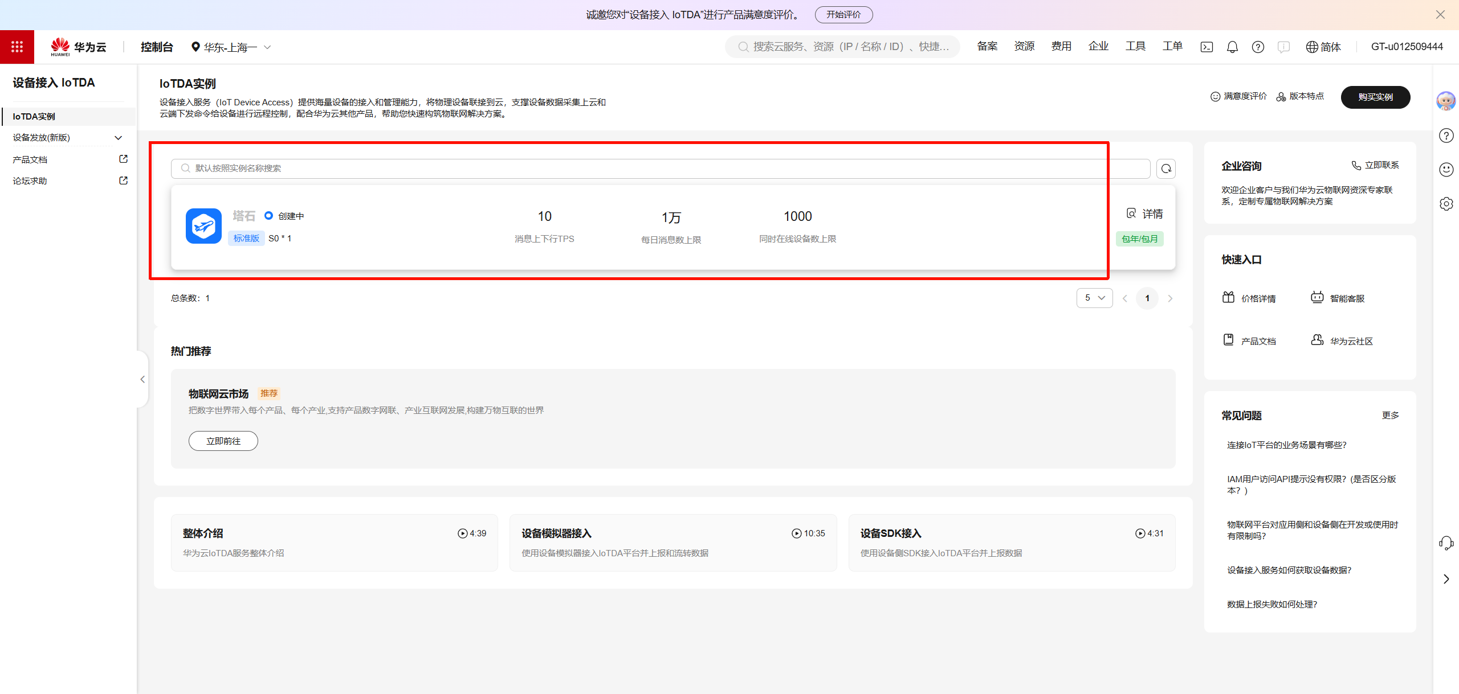Screen dimensions: 1459x694
Task: Open 资源 in the top menu
Action: (x=1024, y=47)
